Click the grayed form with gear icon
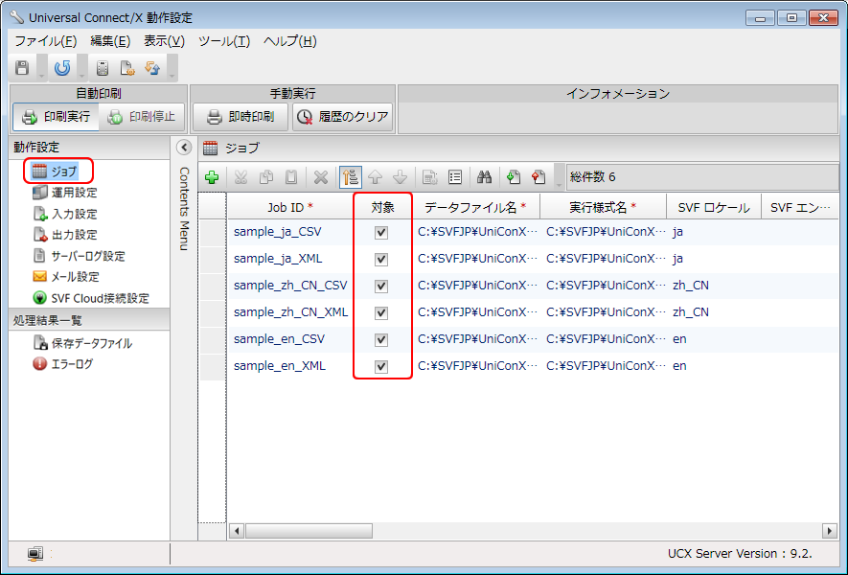848x575 pixels. coord(430,177)
